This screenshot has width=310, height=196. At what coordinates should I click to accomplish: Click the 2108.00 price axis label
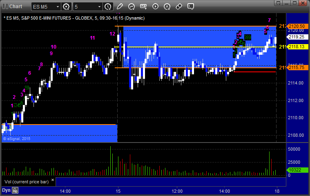296,135
